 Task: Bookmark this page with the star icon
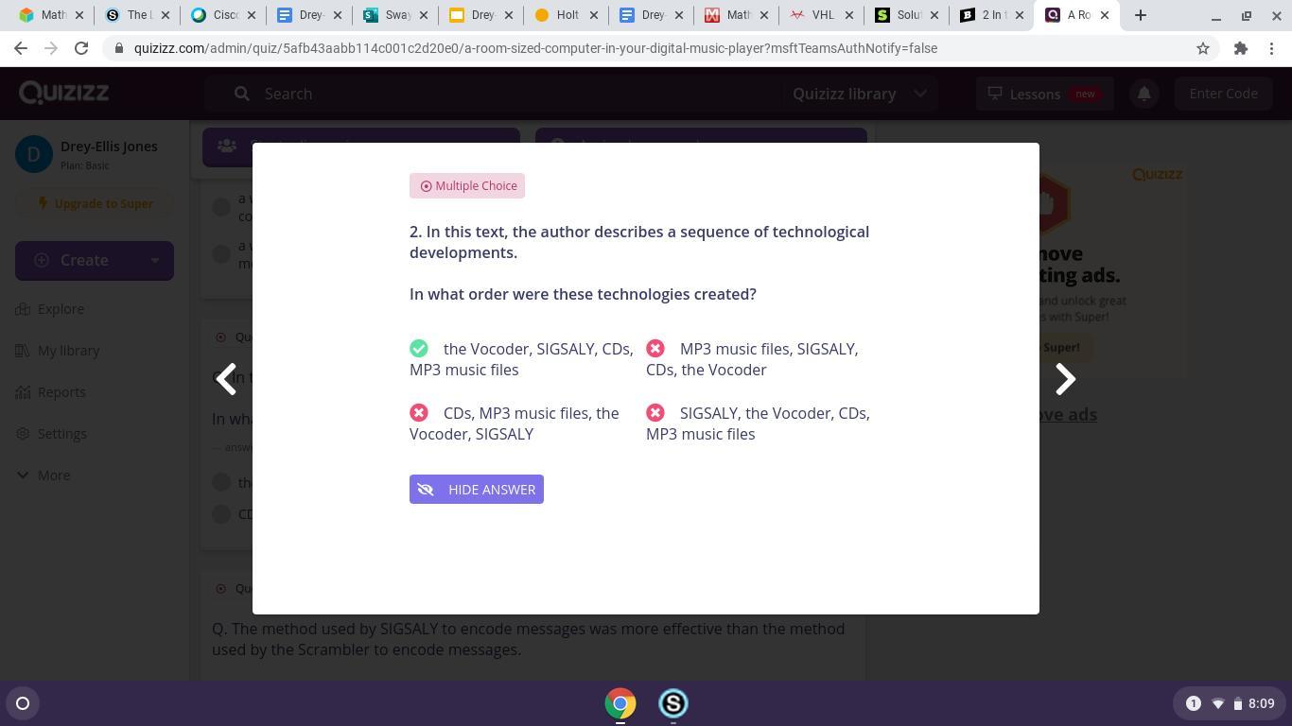[x=1203, y=48]
